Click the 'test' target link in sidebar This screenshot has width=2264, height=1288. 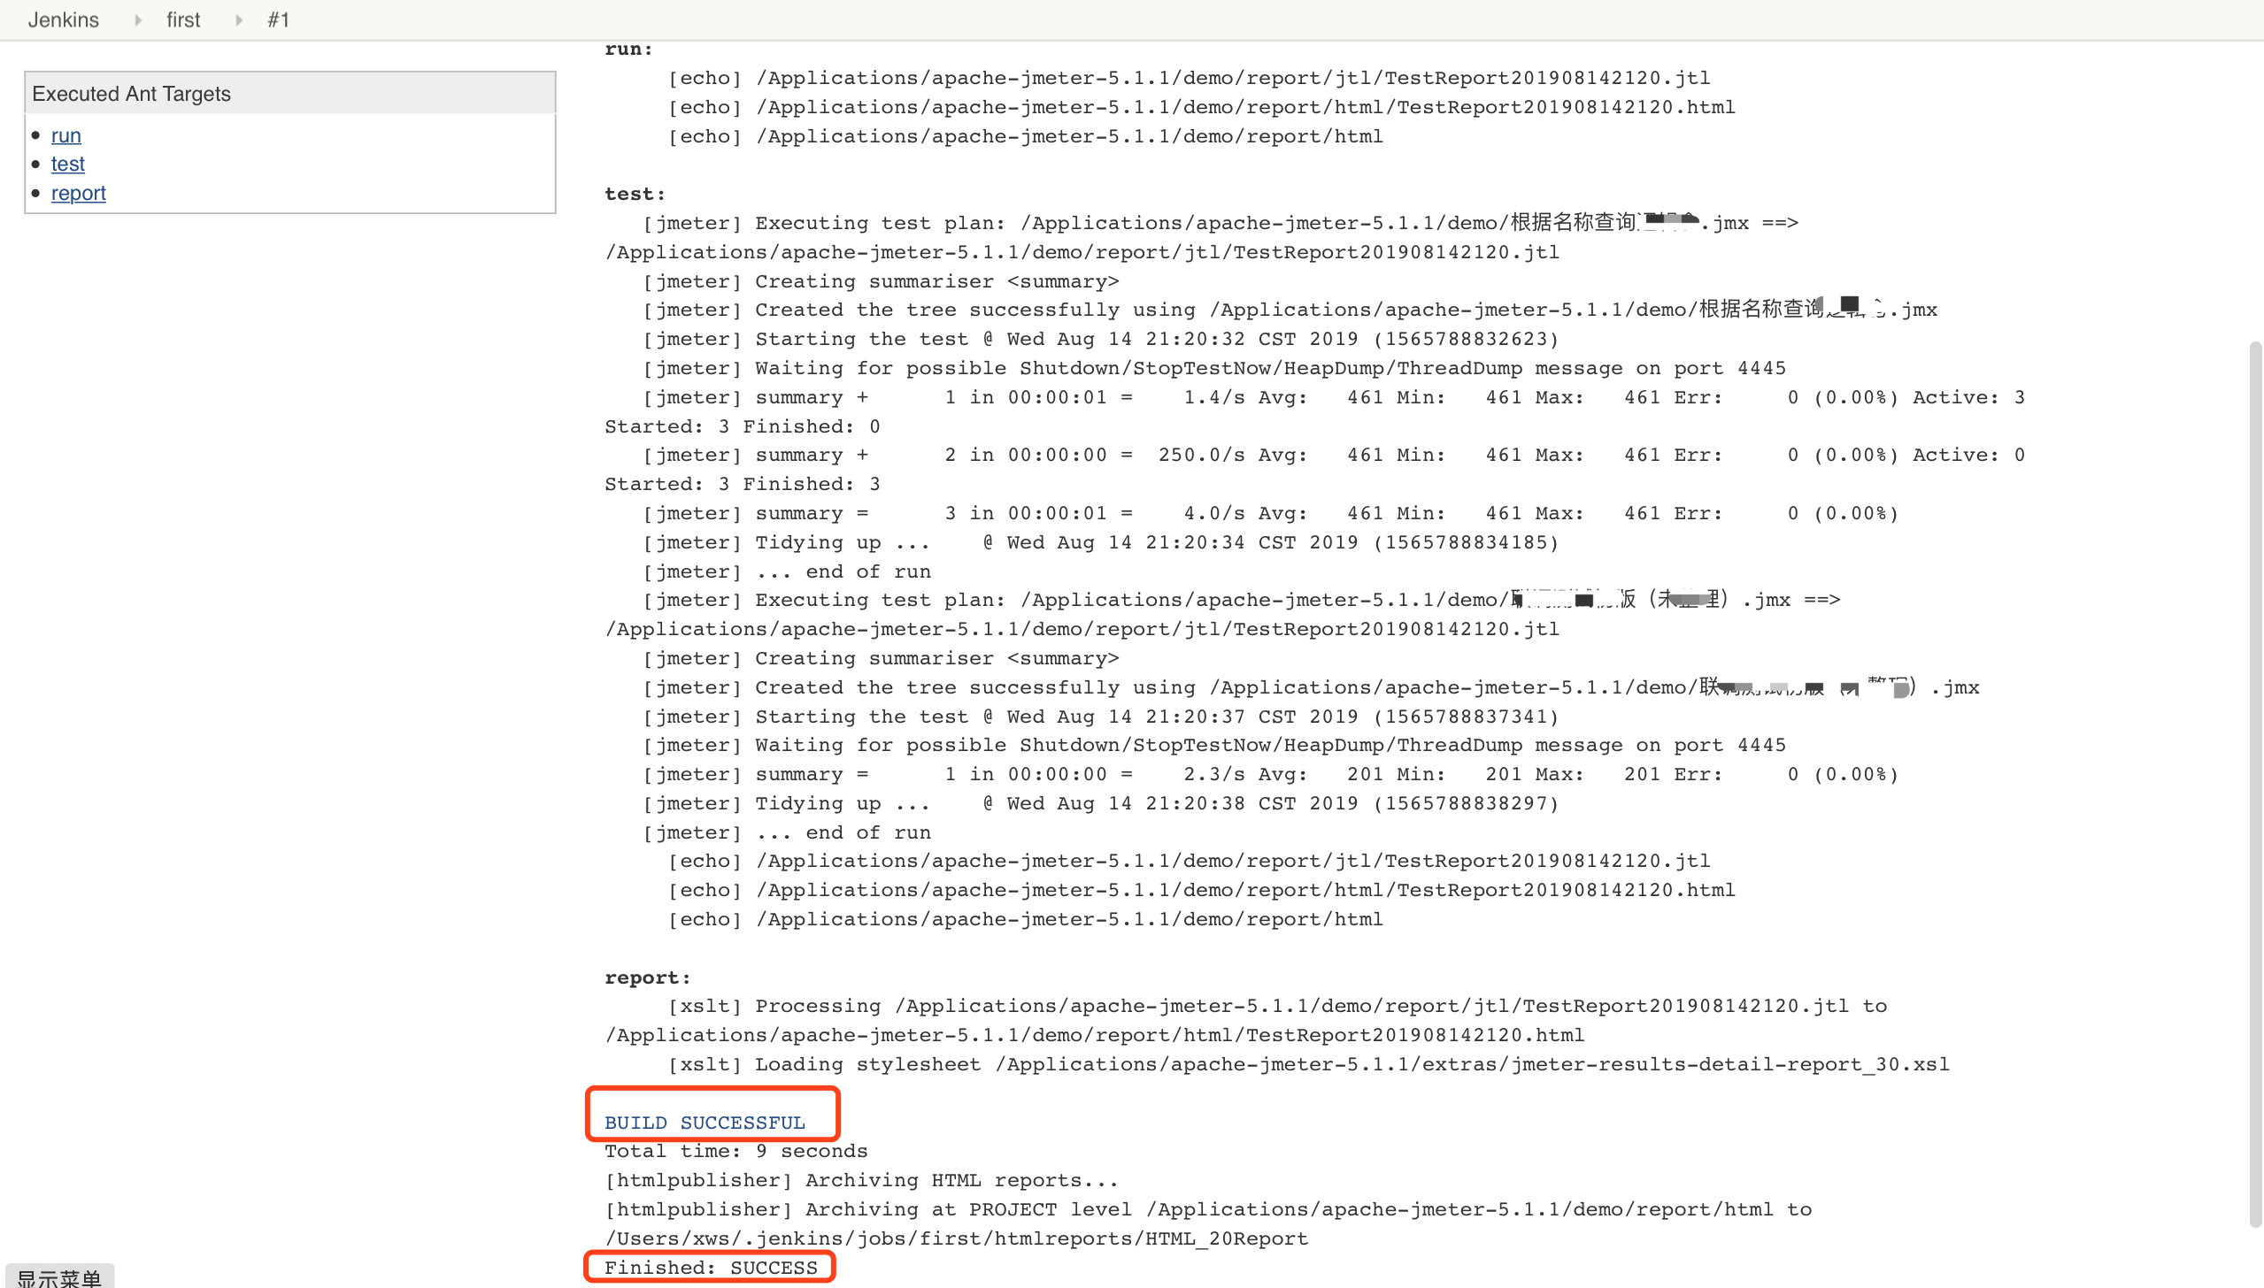point(67,163)
